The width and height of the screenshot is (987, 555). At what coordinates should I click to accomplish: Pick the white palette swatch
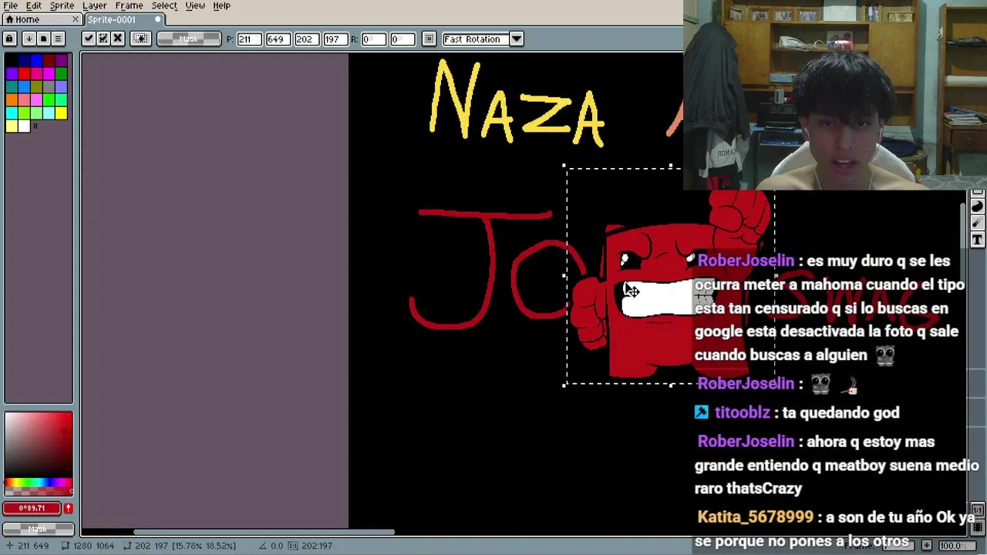[24, 126]
